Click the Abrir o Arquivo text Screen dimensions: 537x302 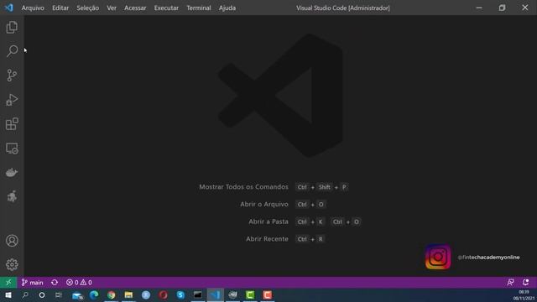[264, 205]
